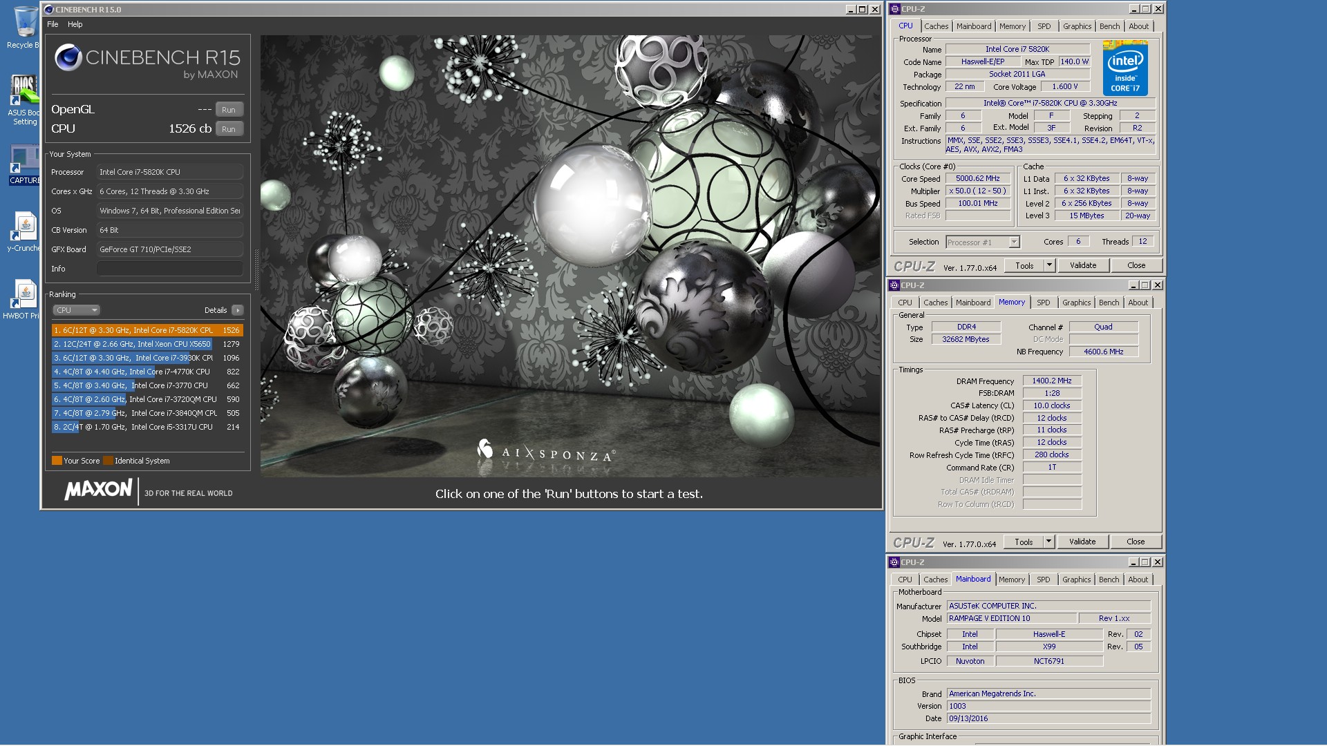Click Close button in top CPU-Z window
This screenshot has height=746, width=1327.
click(1136, 265)
